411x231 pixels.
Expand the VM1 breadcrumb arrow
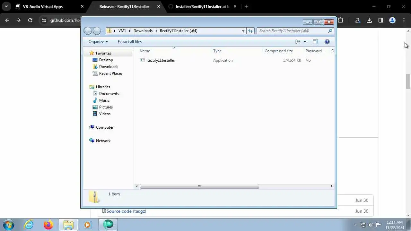tap(130, 31)
